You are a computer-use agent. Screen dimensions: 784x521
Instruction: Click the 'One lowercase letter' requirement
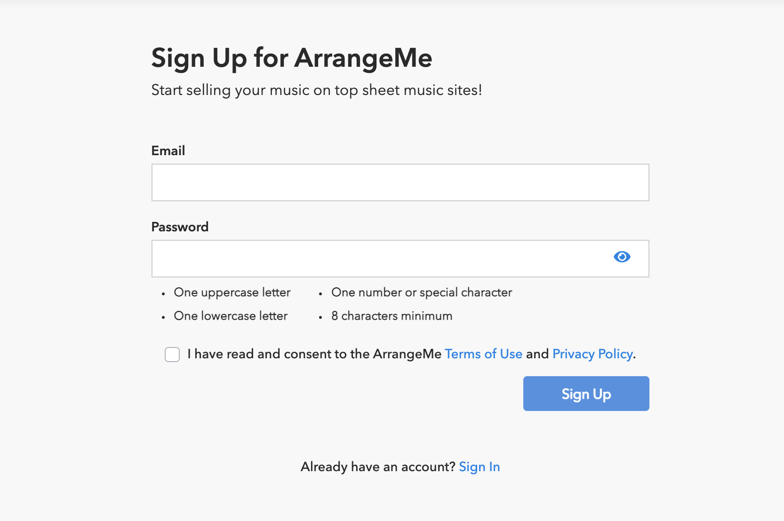tap(231, 316)
